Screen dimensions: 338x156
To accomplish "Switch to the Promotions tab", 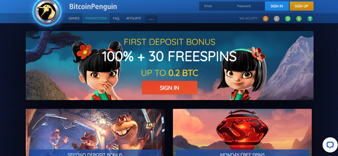I will tap(96, 18).
